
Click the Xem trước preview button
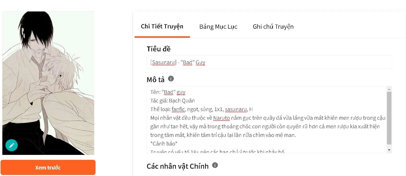pos(48,167)
